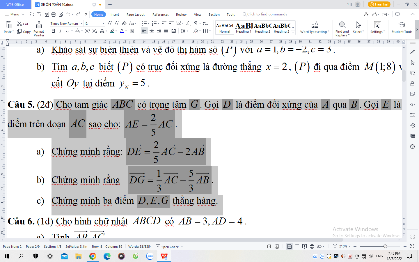419x262 pixels.
Task: Switch to the Page Layout tab
Action: click(135, 15)
